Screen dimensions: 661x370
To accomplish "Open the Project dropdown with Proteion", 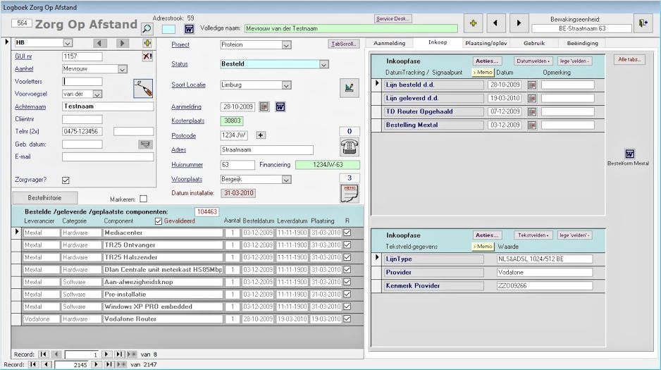I will click(x=286, y=45).
